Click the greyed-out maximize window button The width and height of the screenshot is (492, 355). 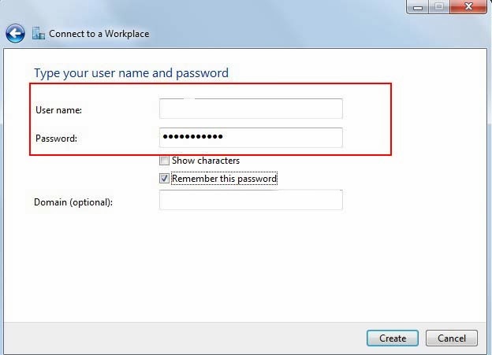(439, 6)
